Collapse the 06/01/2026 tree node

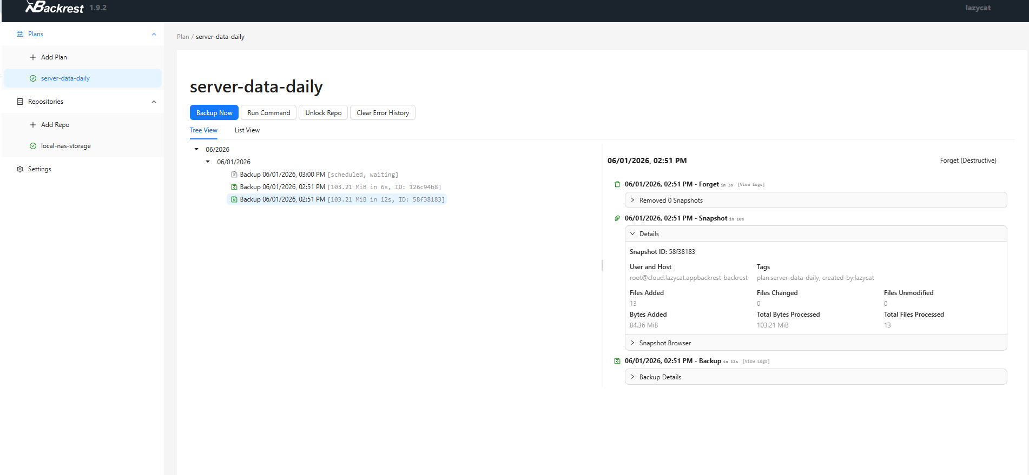(208, 162)
